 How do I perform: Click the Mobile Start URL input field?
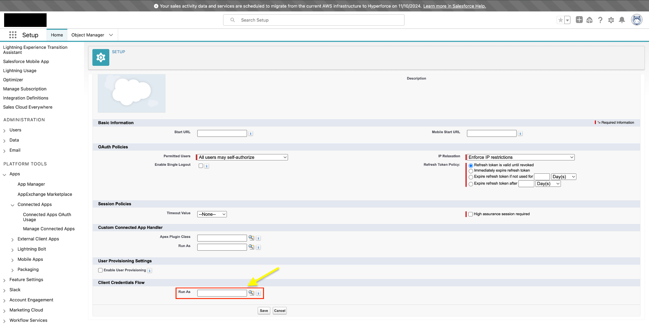pos(492,134)
